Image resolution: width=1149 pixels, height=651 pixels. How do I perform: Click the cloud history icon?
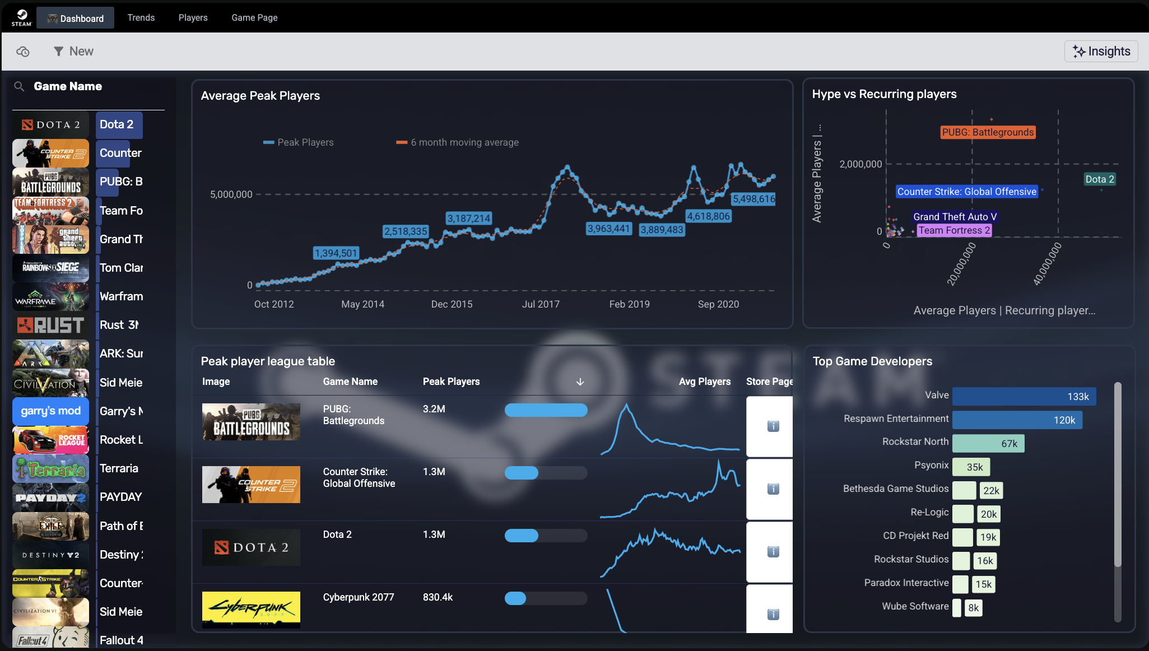[x=23, y=52]
